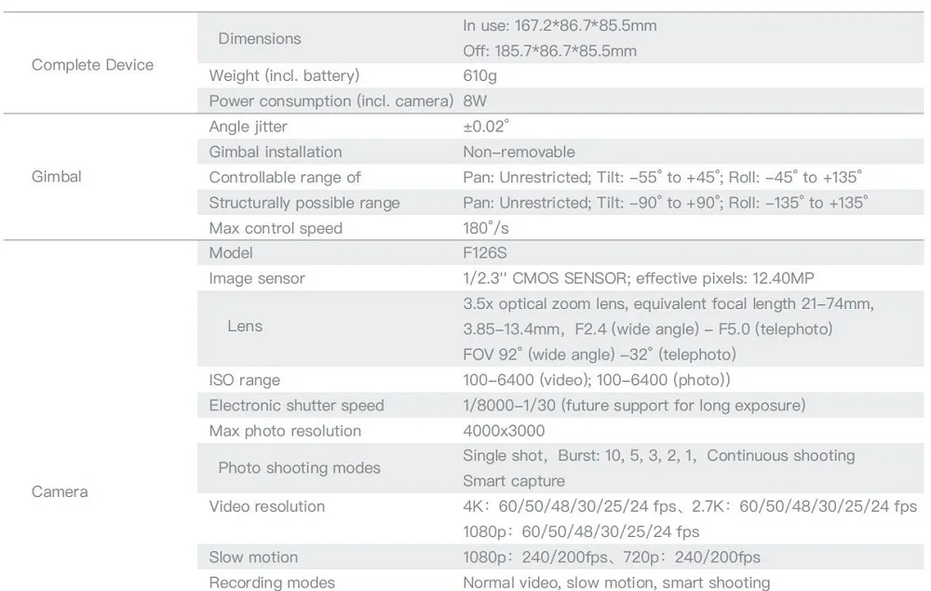Click the Lens row label
The height and width of the screenshot is (591, 931).
click(x=245, y=326)
